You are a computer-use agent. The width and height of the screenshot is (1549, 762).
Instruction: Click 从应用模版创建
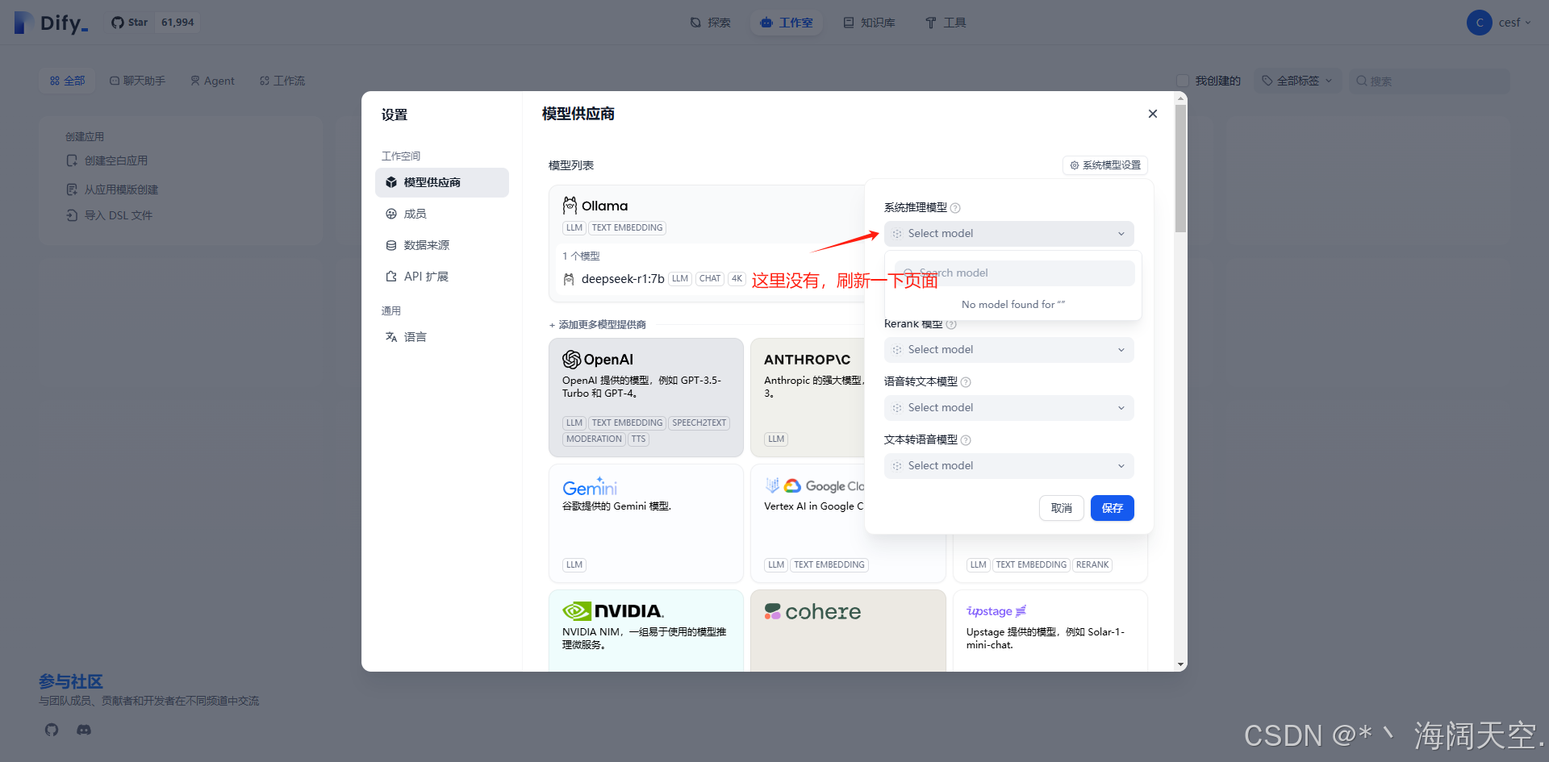[112, 189]
